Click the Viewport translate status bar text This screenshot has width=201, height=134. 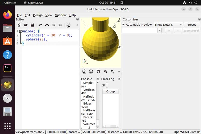point(89,132)
